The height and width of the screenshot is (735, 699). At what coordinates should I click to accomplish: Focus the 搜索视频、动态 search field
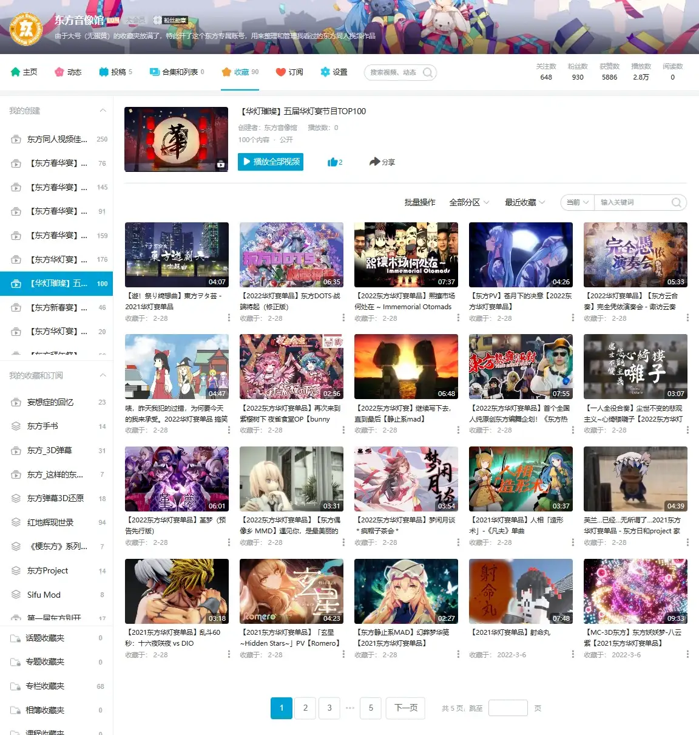[x=394, y=72]
